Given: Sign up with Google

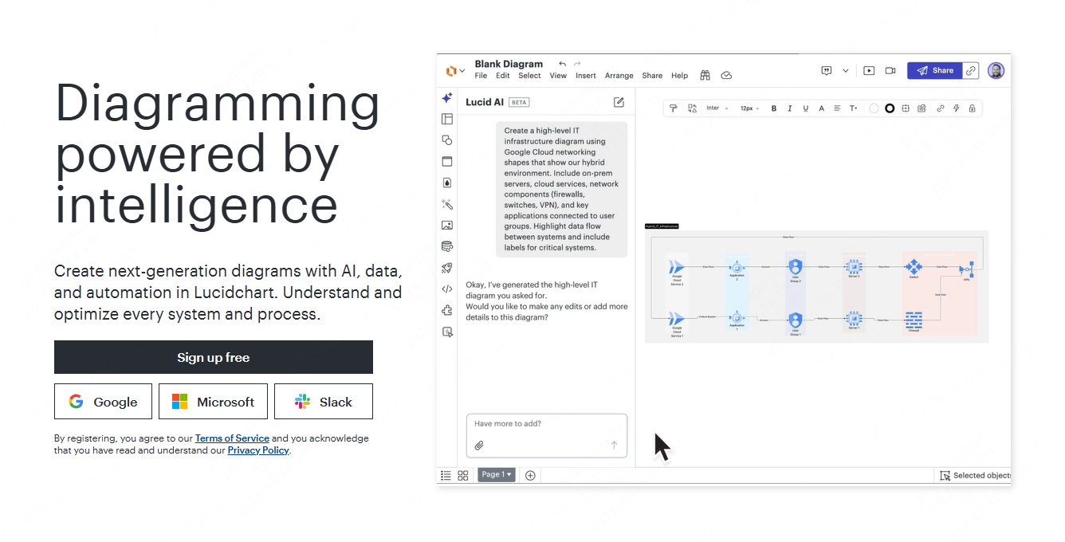Looking at the screenshot, I should point(102,402).
